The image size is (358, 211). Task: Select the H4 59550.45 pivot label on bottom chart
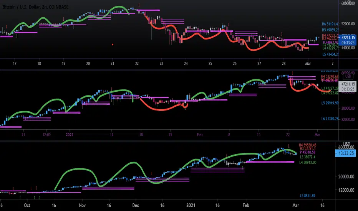tap(308, 145)
